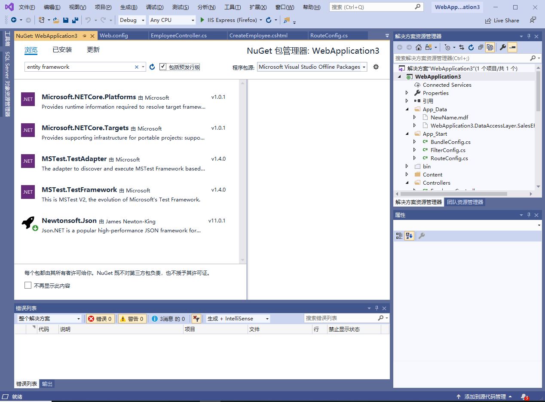545x402 pixels.
Task: Open the Debug configuration dropdown
Action: click(x=131, y=20)
